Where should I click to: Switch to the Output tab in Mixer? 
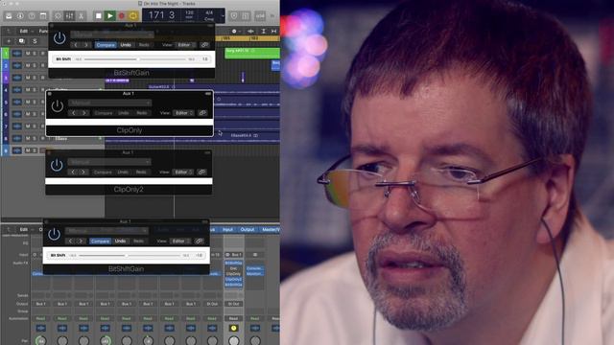pyautogui.click(x=248, y=230)
